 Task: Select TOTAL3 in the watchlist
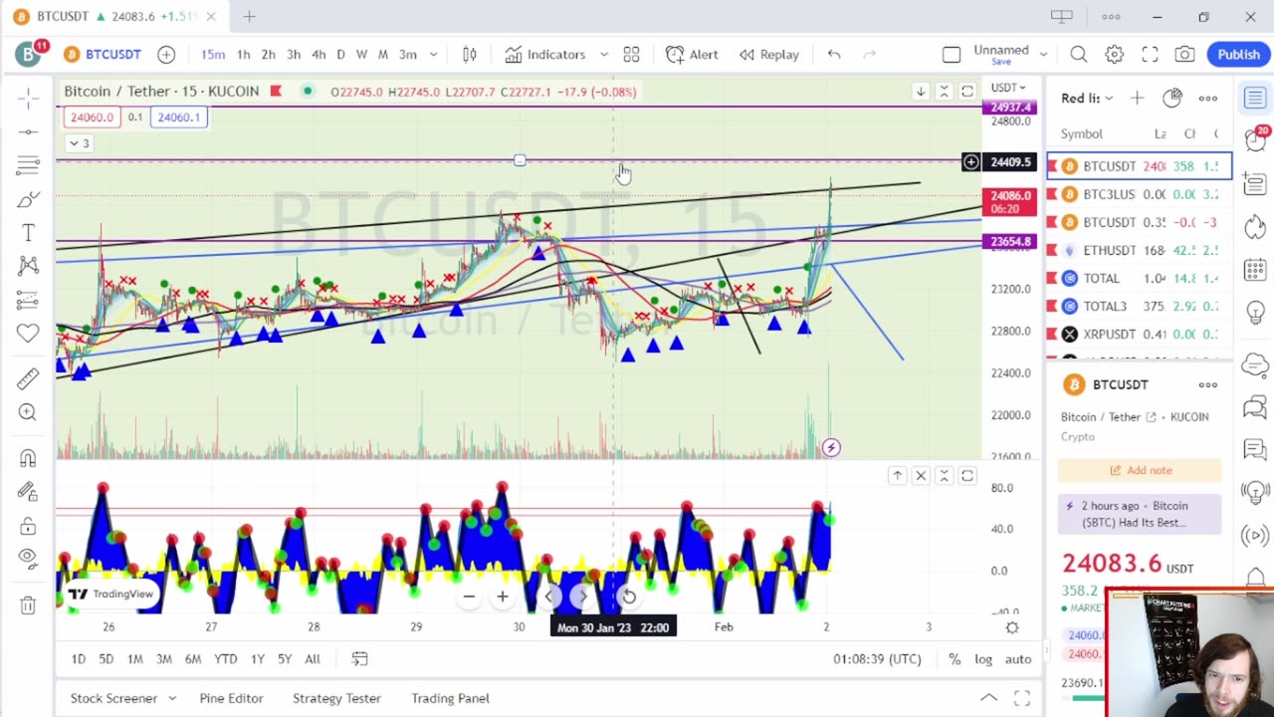click(1139, 306)
